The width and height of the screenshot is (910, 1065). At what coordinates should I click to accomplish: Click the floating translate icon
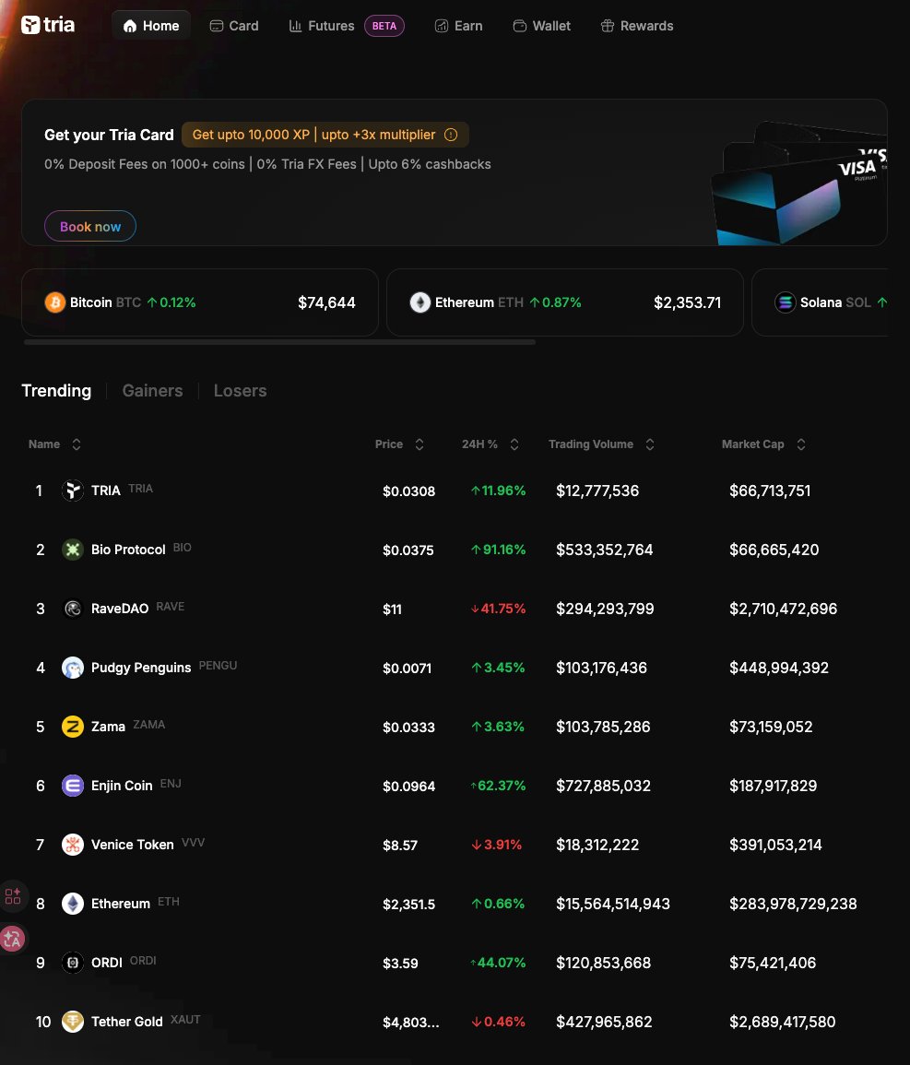(12, 940)
